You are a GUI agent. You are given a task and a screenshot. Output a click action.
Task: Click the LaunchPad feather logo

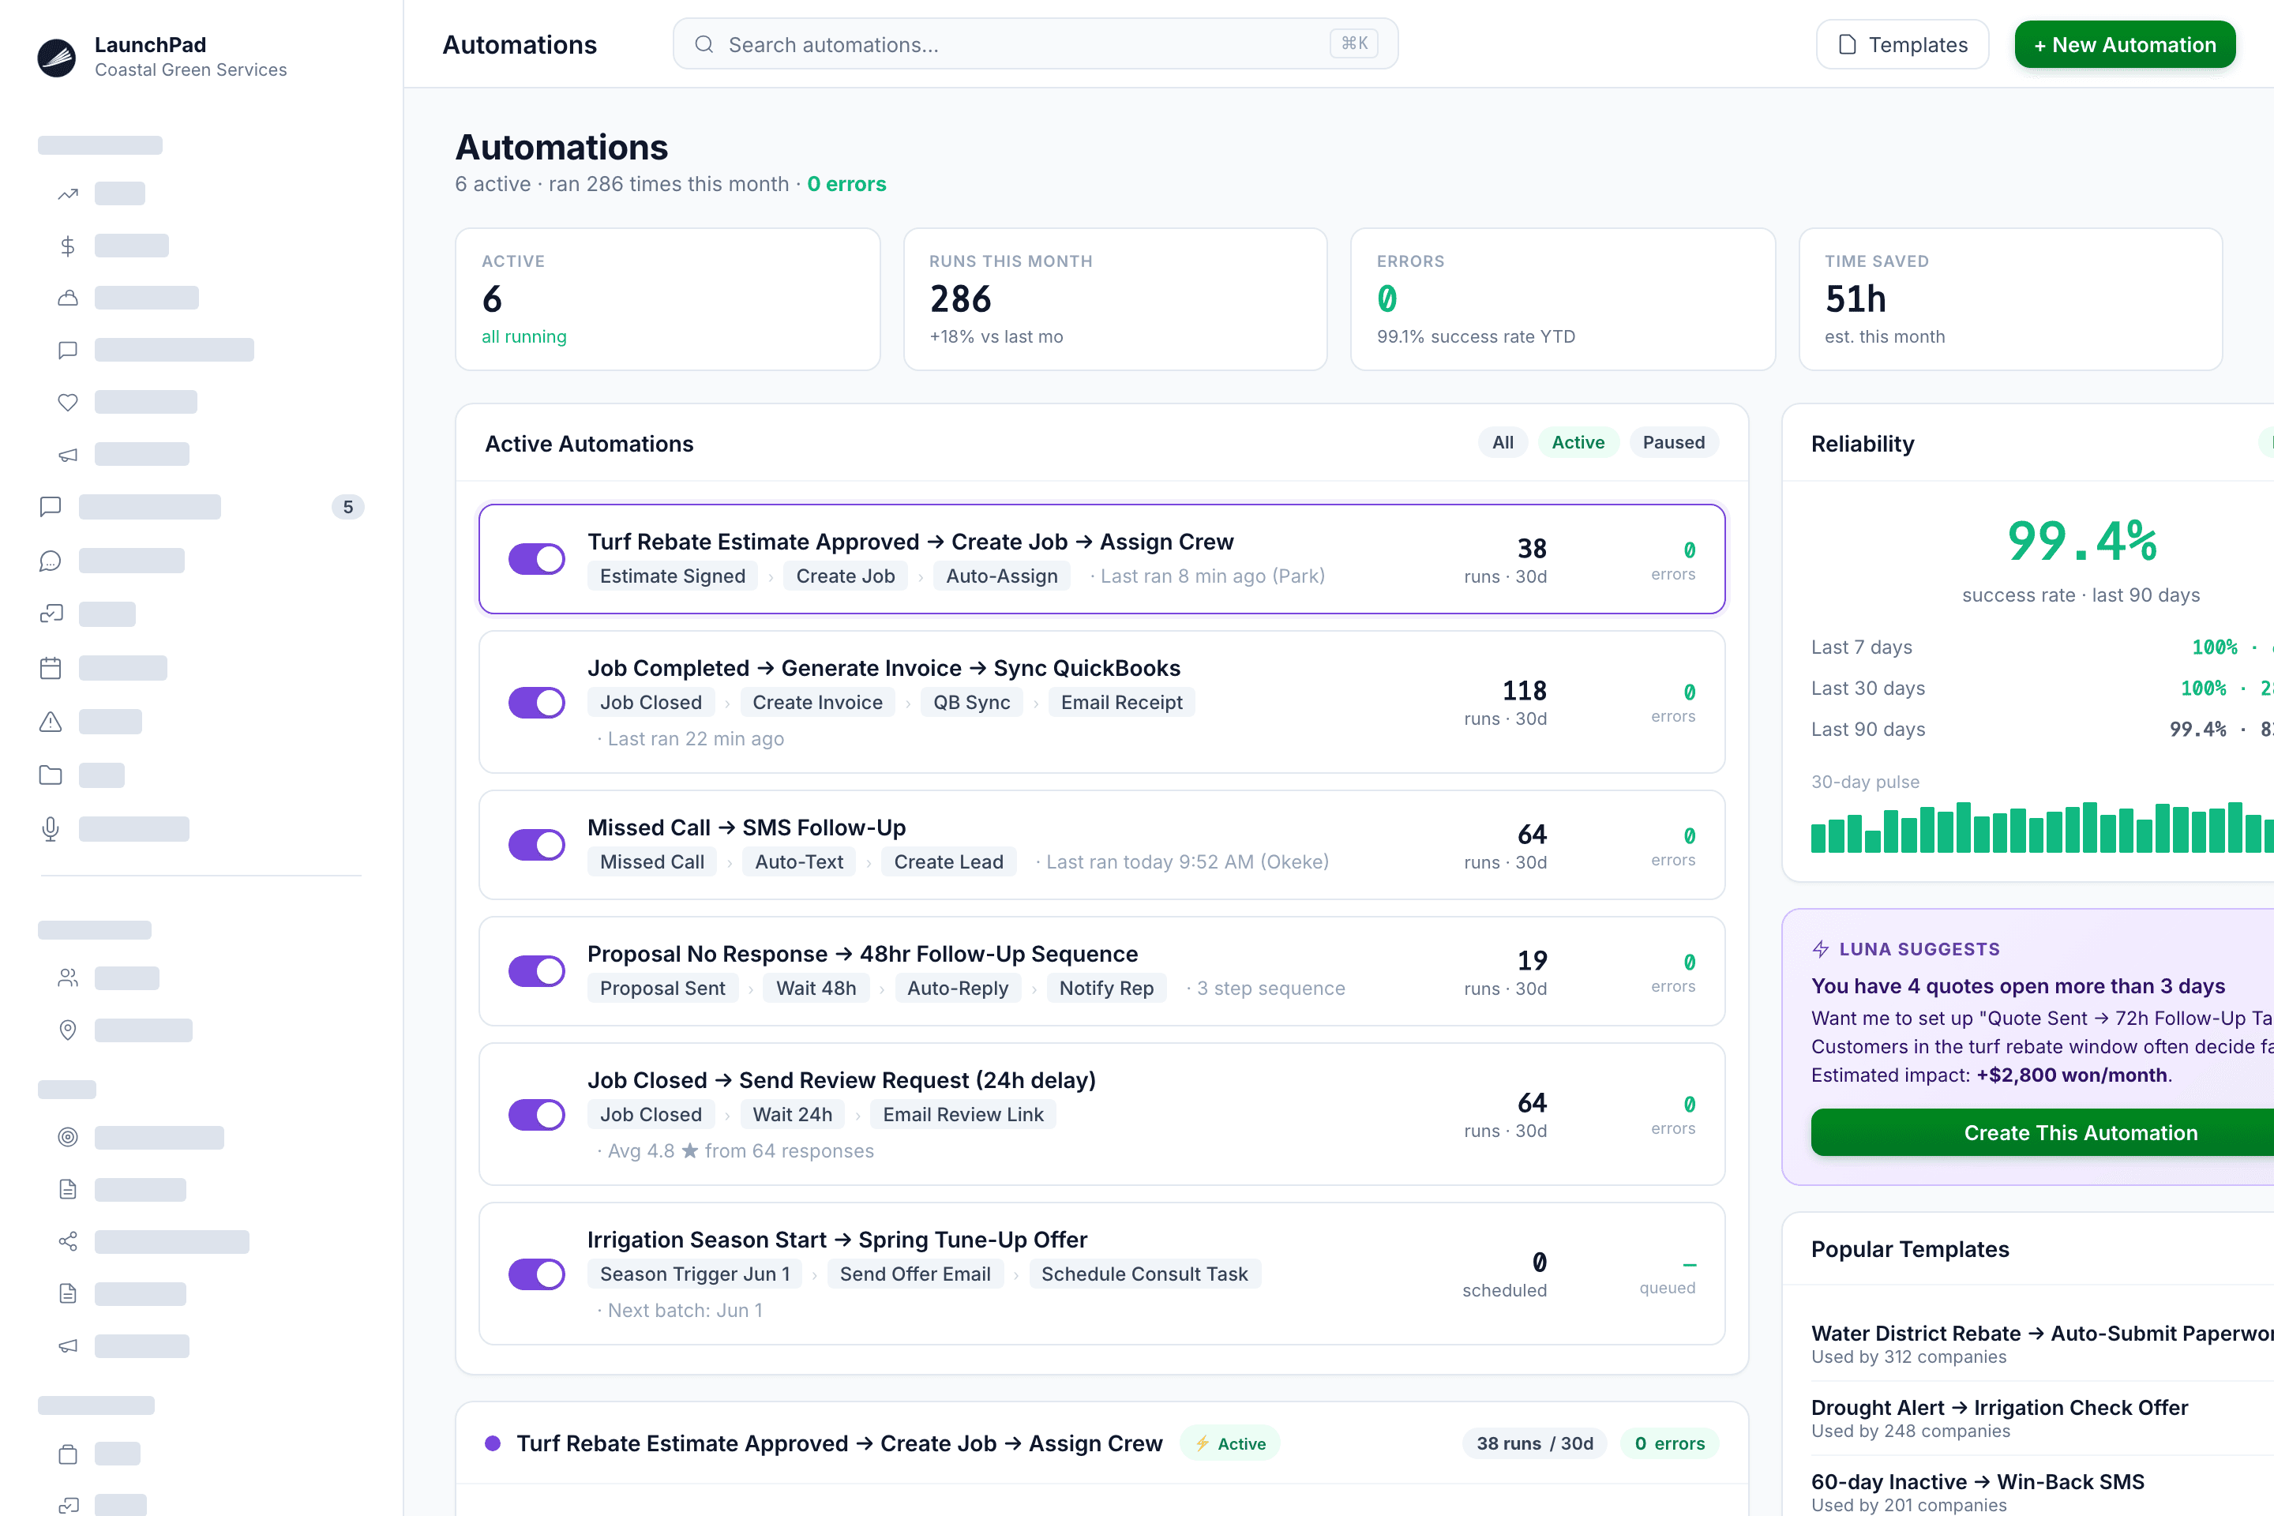[x=56, y=57]
